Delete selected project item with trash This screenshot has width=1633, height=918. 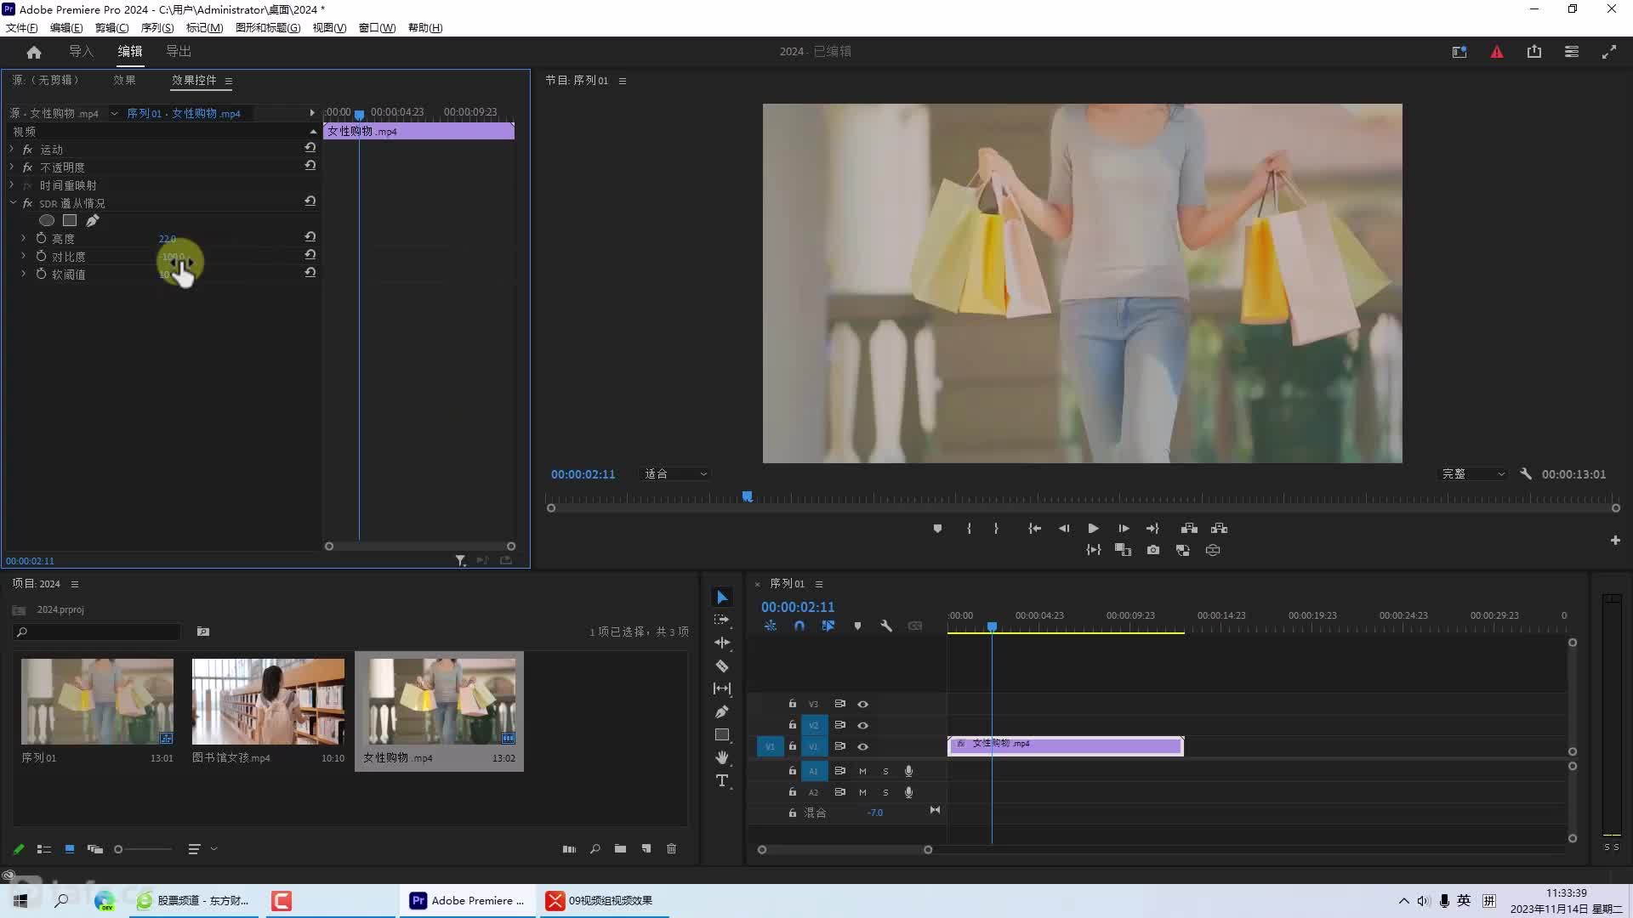(672, 849)
